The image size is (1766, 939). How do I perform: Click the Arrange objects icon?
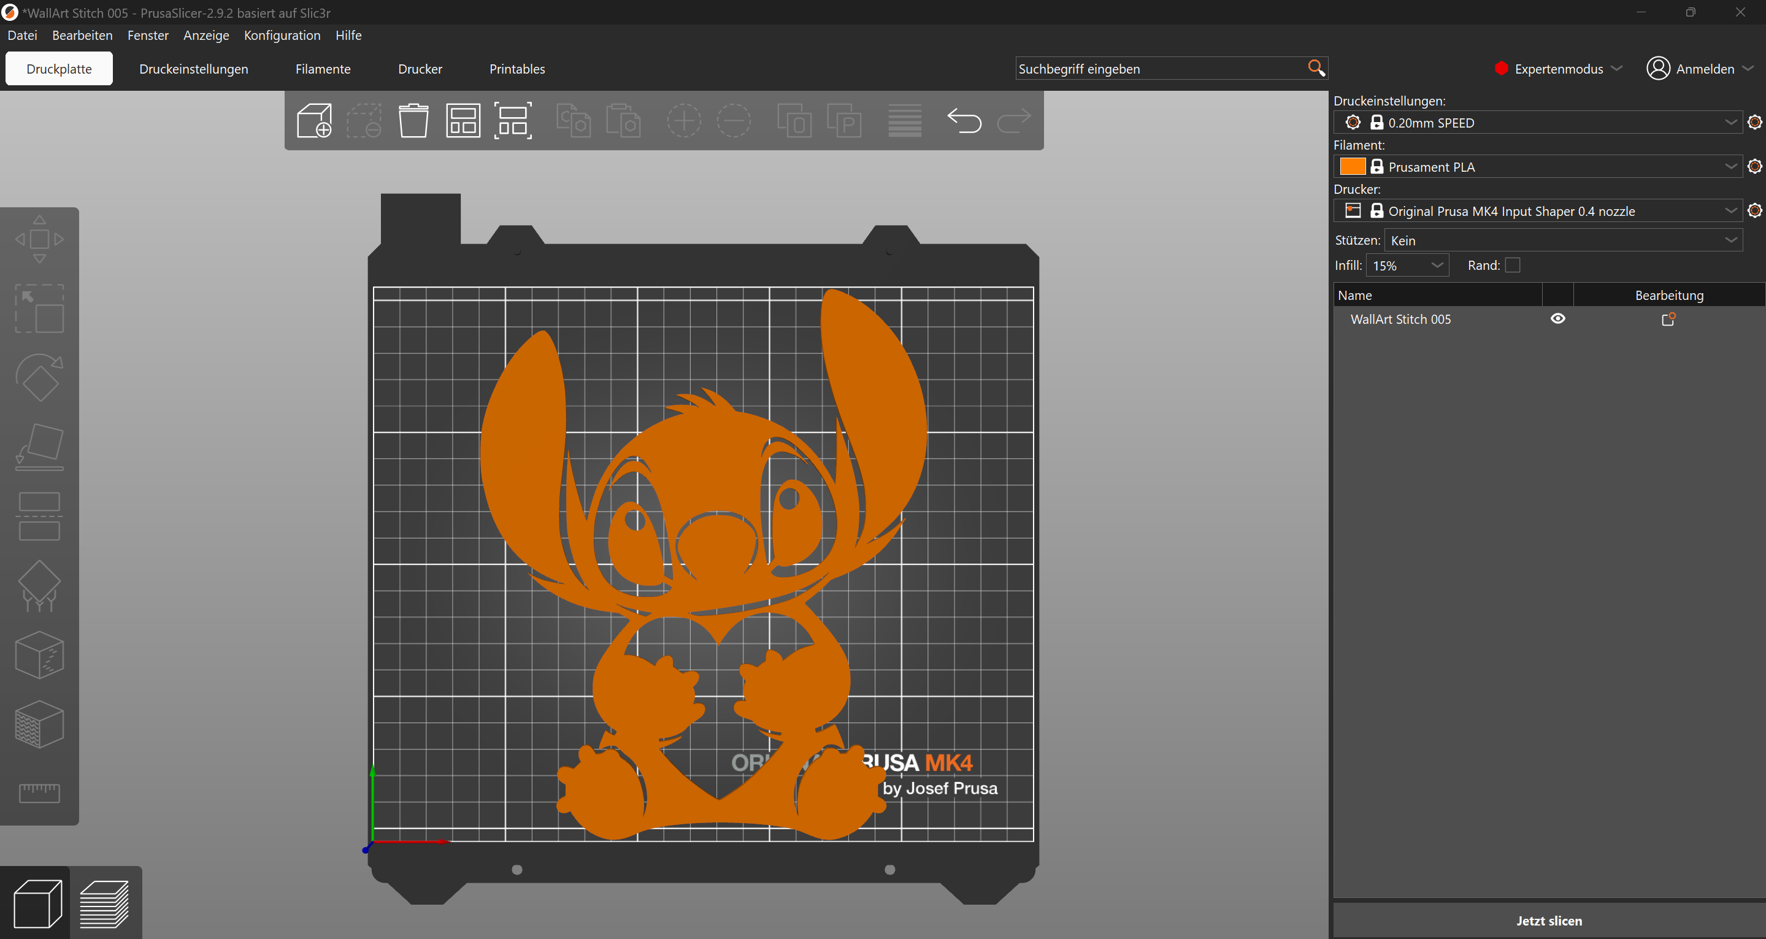tap(464, 121)
